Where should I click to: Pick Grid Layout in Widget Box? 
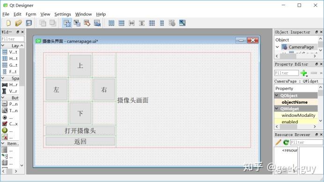point(10,65)
